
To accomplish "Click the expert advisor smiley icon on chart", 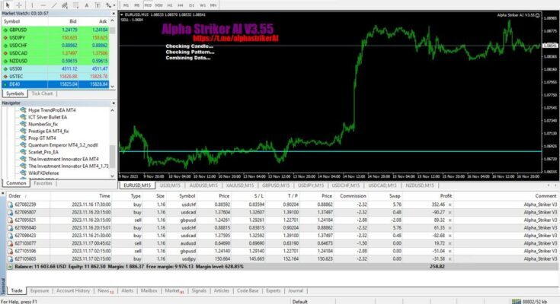I will 537,15.
